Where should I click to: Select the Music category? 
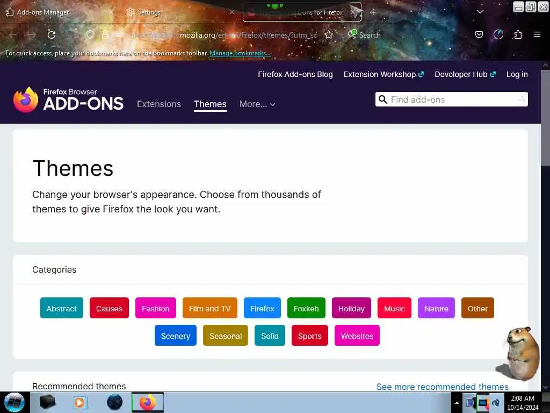394,308
